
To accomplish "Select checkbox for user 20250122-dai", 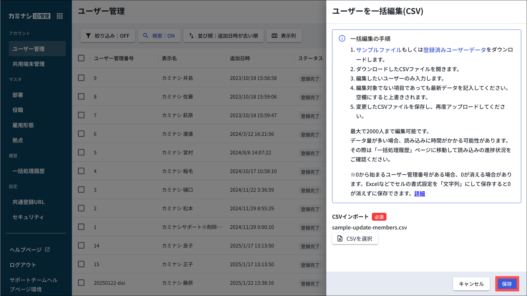I will pos(81,283).
